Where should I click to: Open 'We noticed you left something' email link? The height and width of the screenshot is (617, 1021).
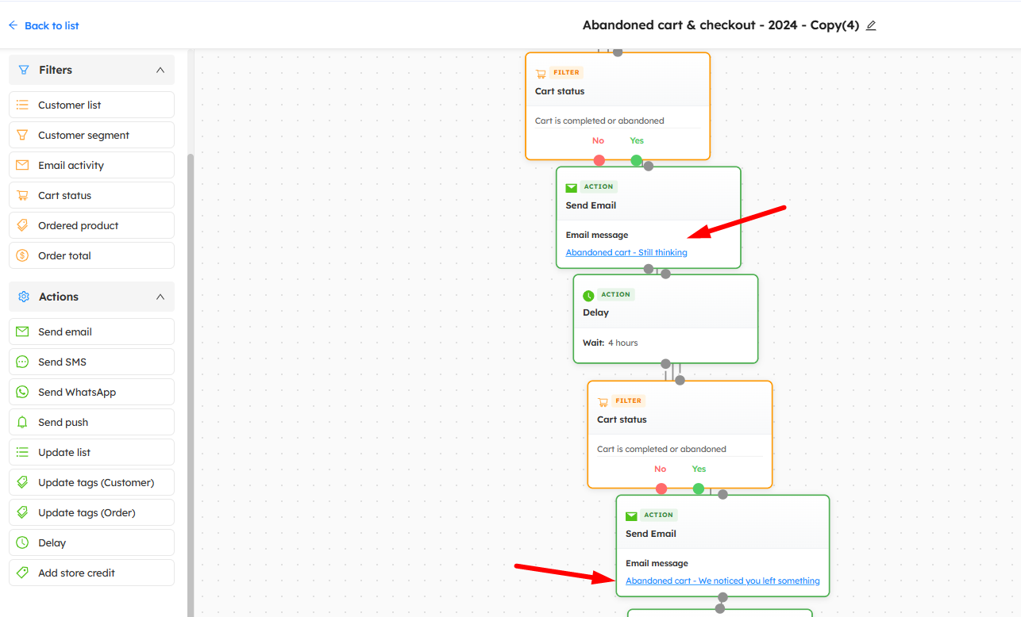point(722,581)
